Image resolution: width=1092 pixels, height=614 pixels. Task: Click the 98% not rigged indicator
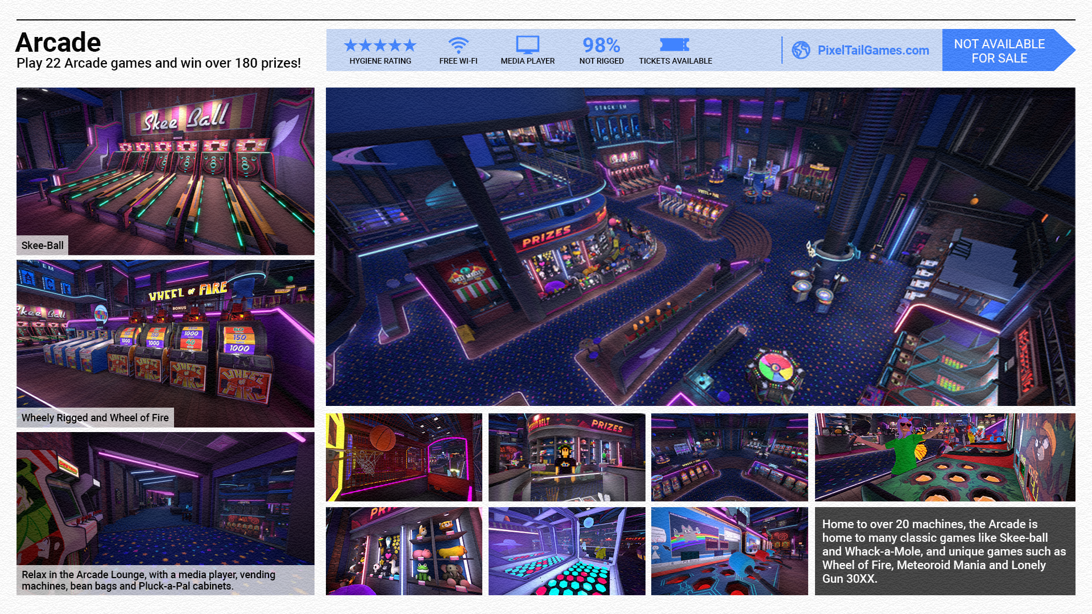(x=601, y=45)
